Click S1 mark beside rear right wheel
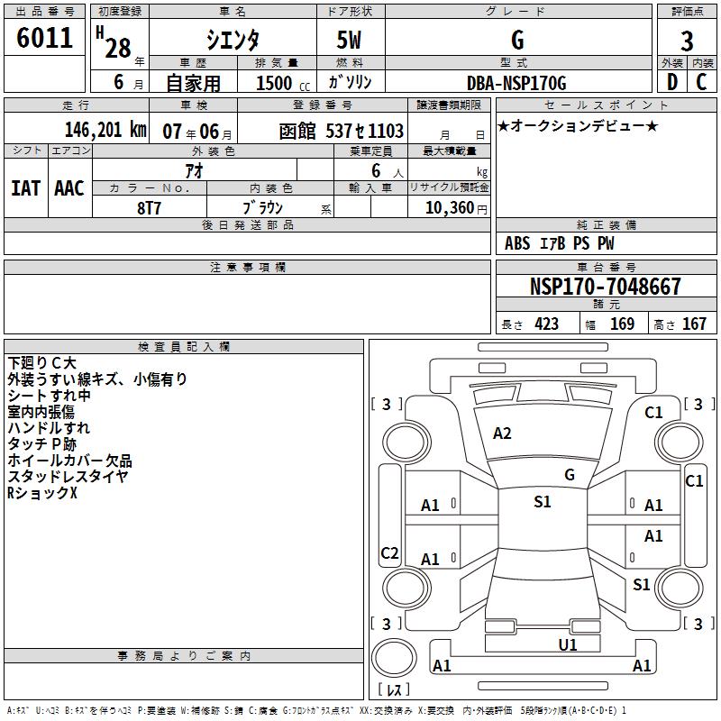This screenshot has height=721, width=721. (x=641, y=585)
